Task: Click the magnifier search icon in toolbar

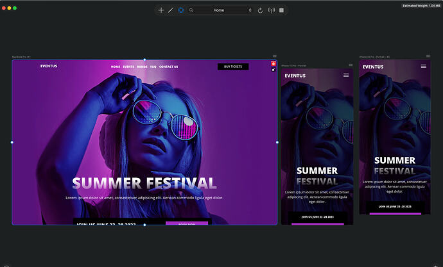Action: point(191,10)
